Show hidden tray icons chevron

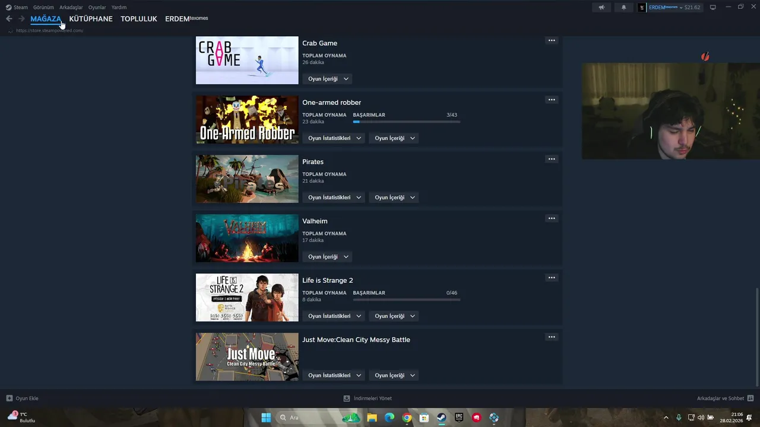pos(666,418)
